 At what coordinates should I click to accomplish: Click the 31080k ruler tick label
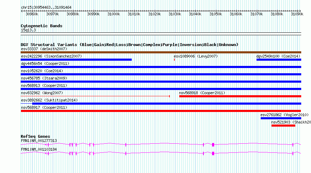pyautogui.click(x=277, y=14)
